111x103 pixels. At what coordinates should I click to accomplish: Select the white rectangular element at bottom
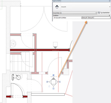pyautogui.click(x=48, y=94)
